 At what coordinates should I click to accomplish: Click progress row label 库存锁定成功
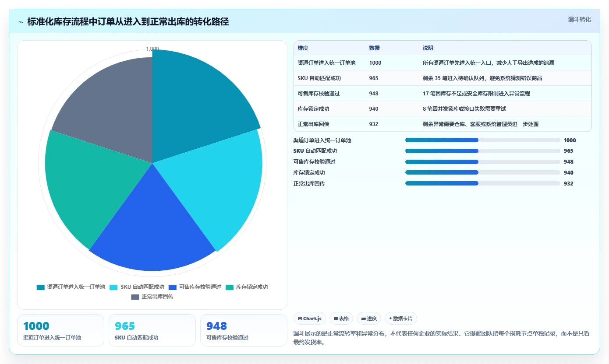pyautogui.click(x=309, y=173)
